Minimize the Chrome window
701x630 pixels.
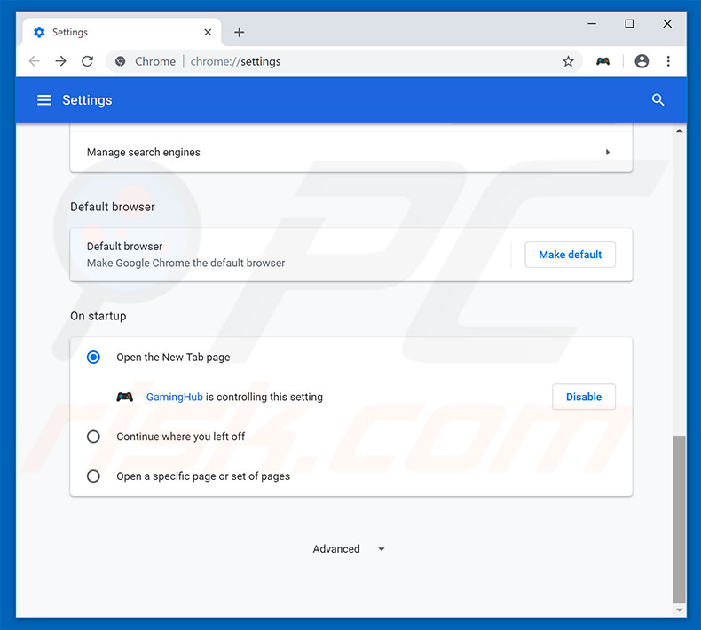592,24
